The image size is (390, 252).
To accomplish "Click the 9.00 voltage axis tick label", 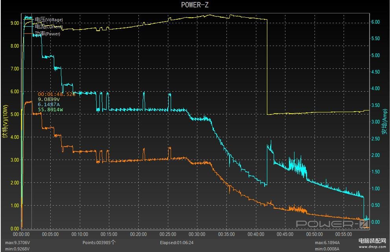I will [x=15, y=23].
